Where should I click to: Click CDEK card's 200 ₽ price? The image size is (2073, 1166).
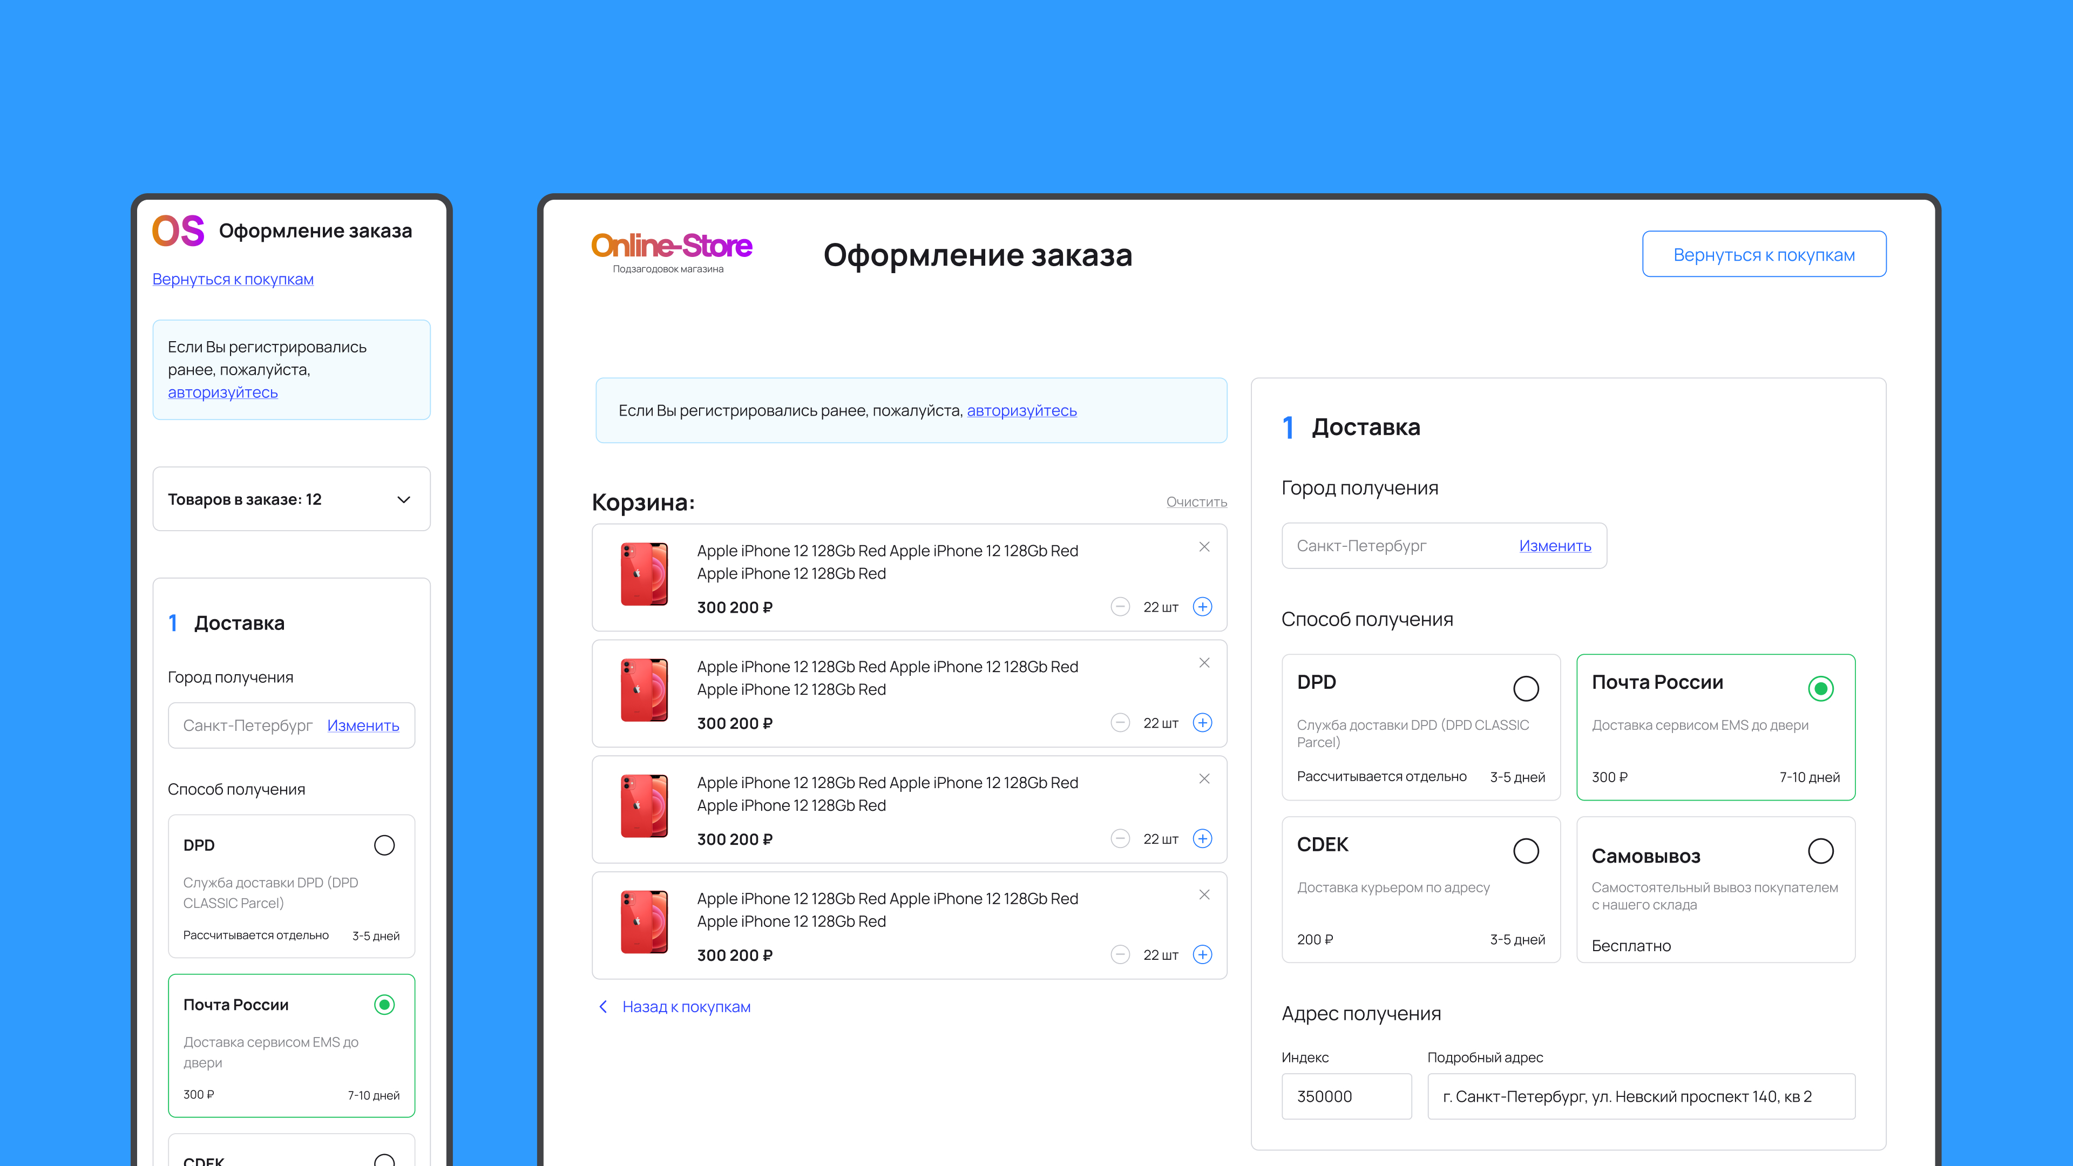1314,940
